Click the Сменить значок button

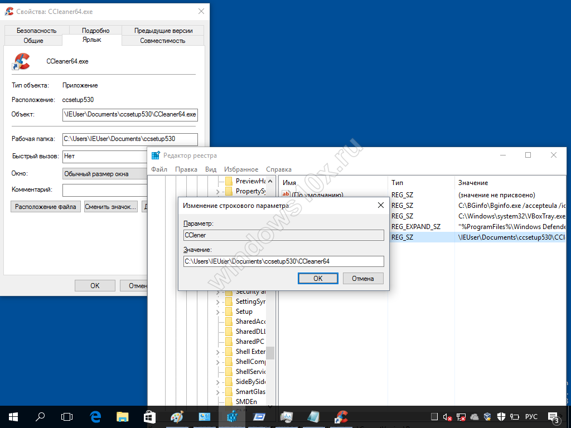coord(110,207)
